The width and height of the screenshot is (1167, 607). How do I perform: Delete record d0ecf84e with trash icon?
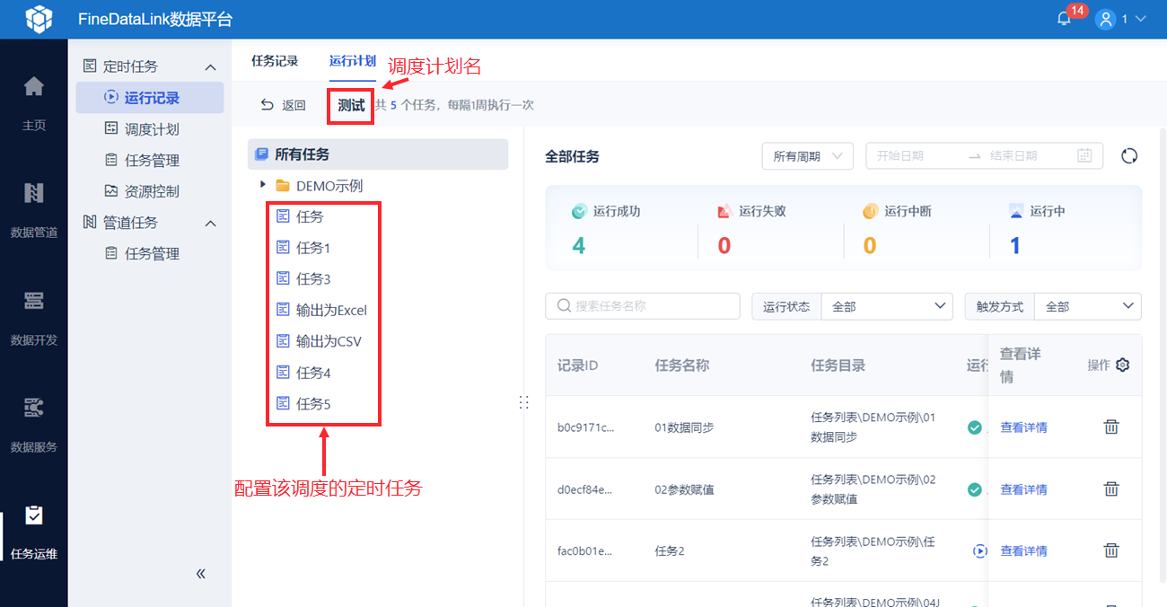tap(1111, 488)
